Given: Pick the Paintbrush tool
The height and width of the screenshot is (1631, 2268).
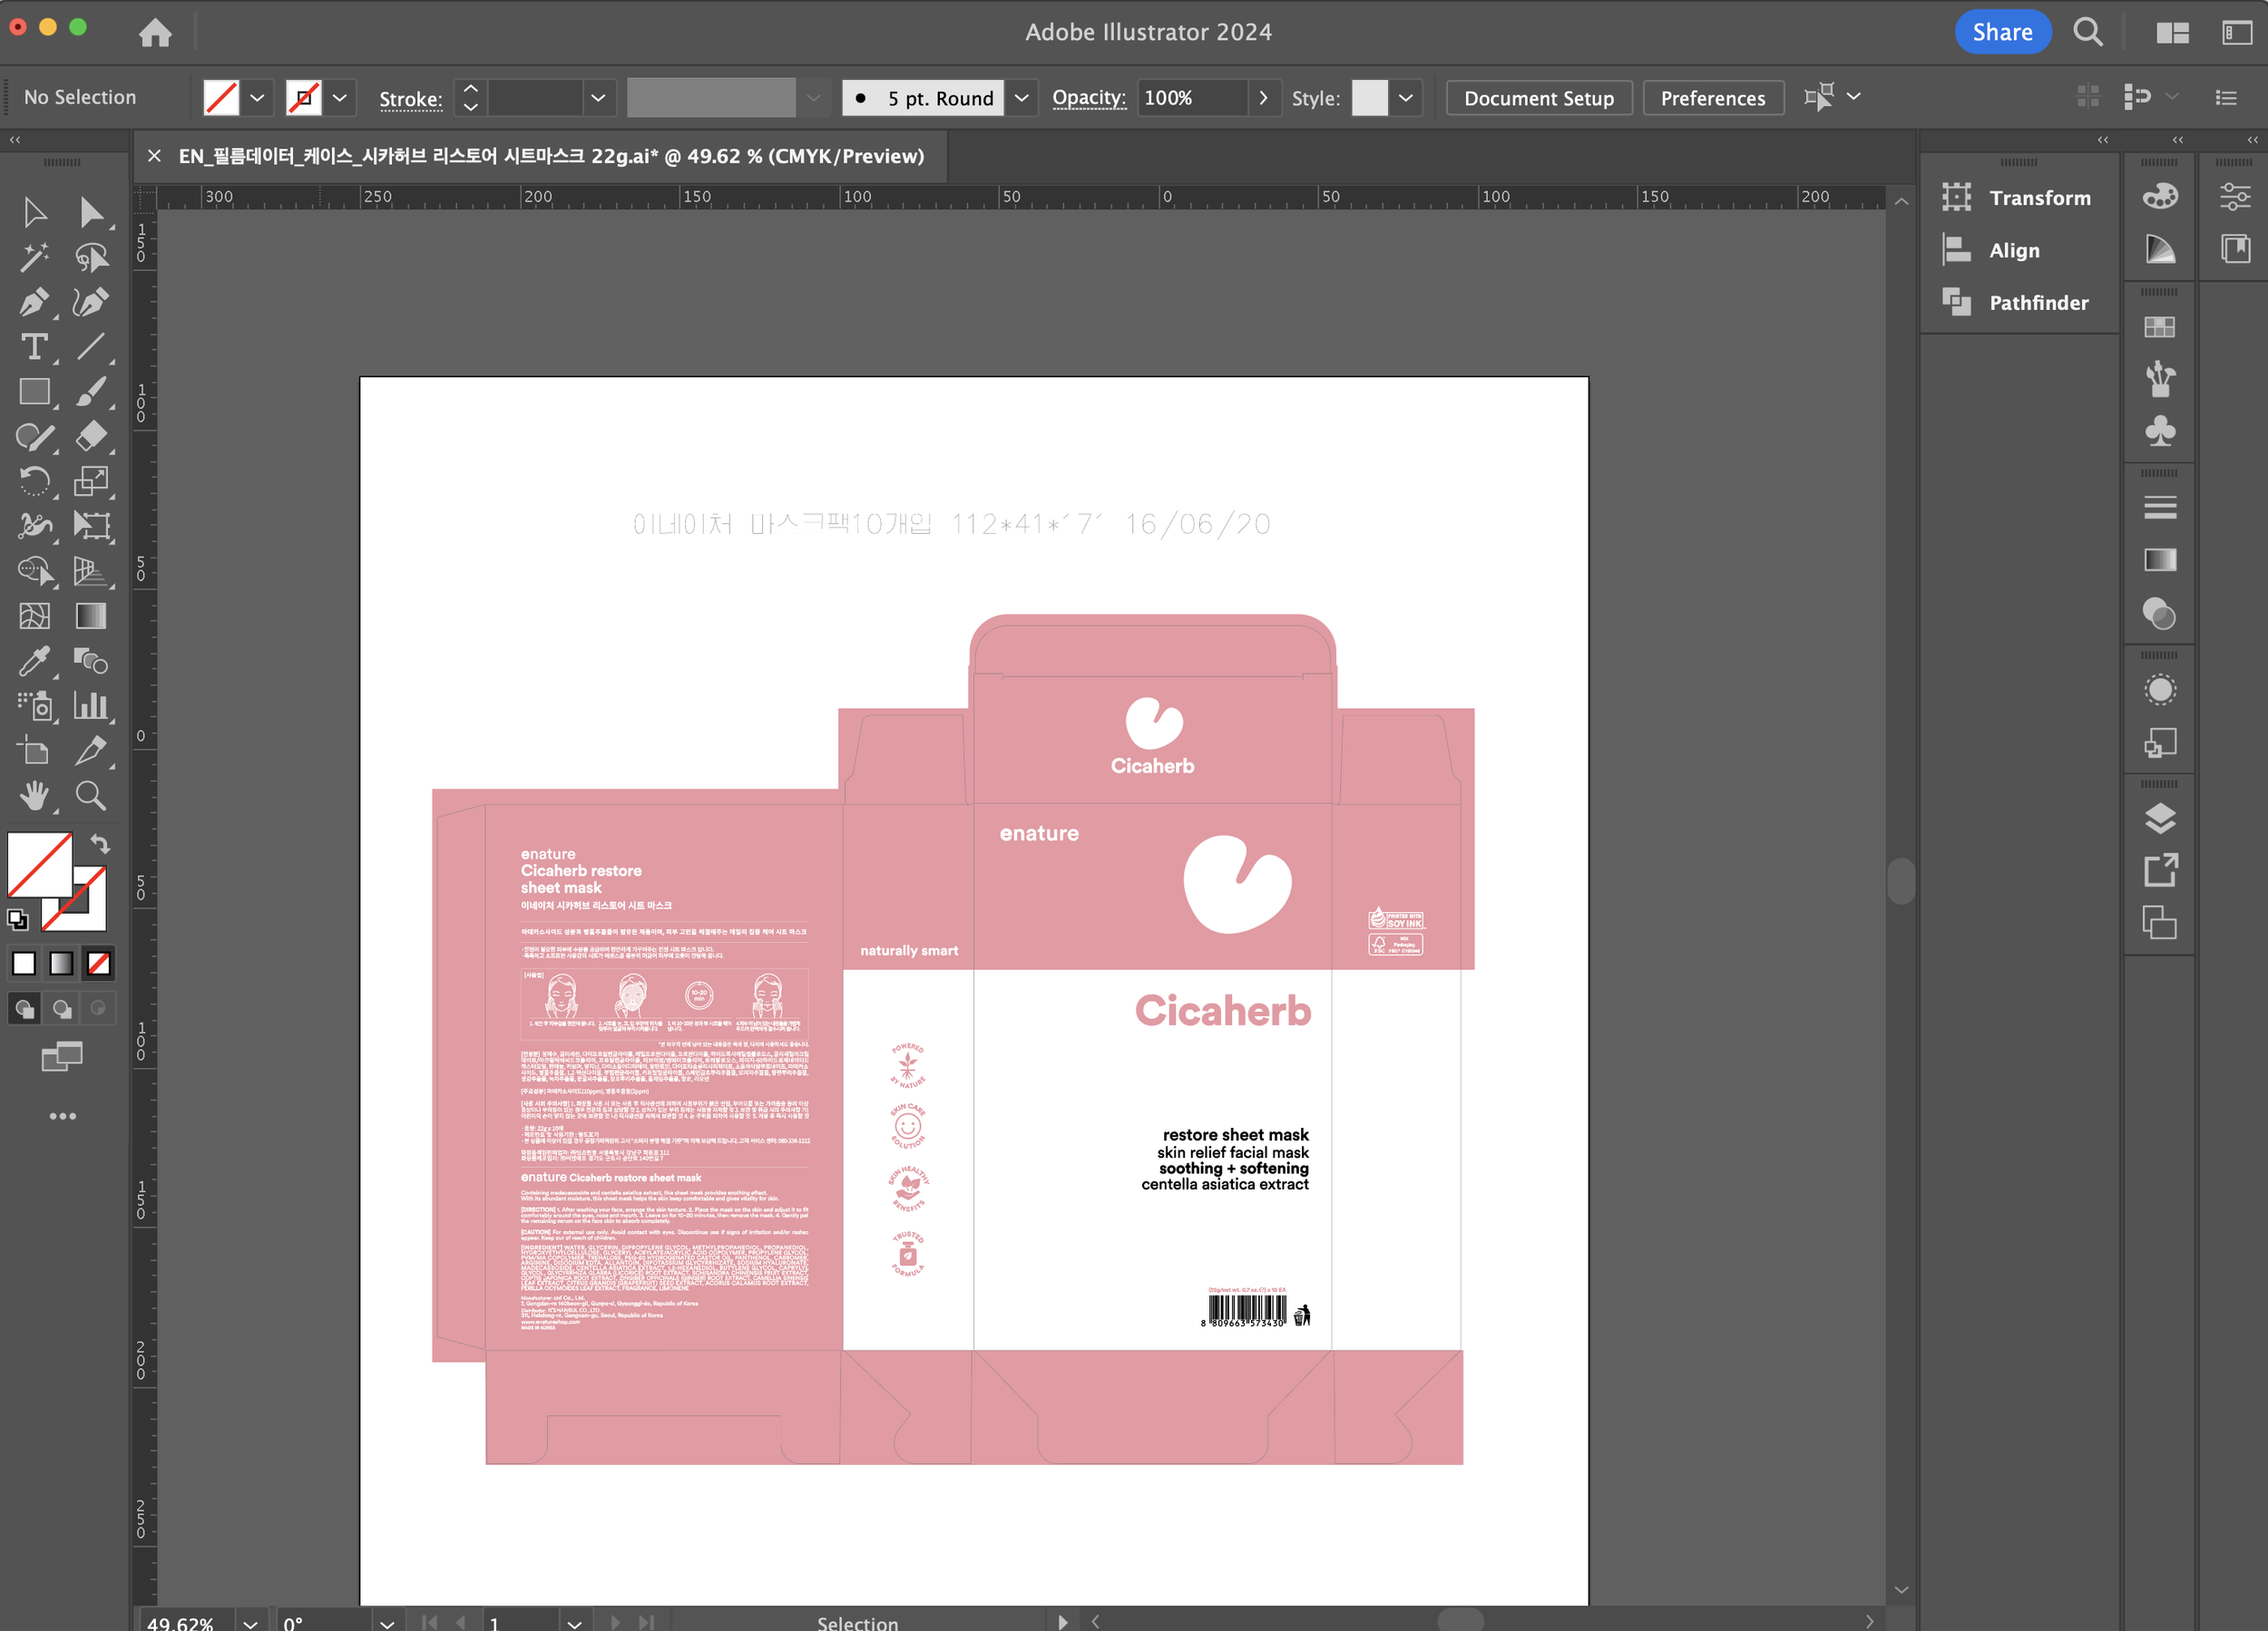Looking at the screenshot, I should [91, 392].
